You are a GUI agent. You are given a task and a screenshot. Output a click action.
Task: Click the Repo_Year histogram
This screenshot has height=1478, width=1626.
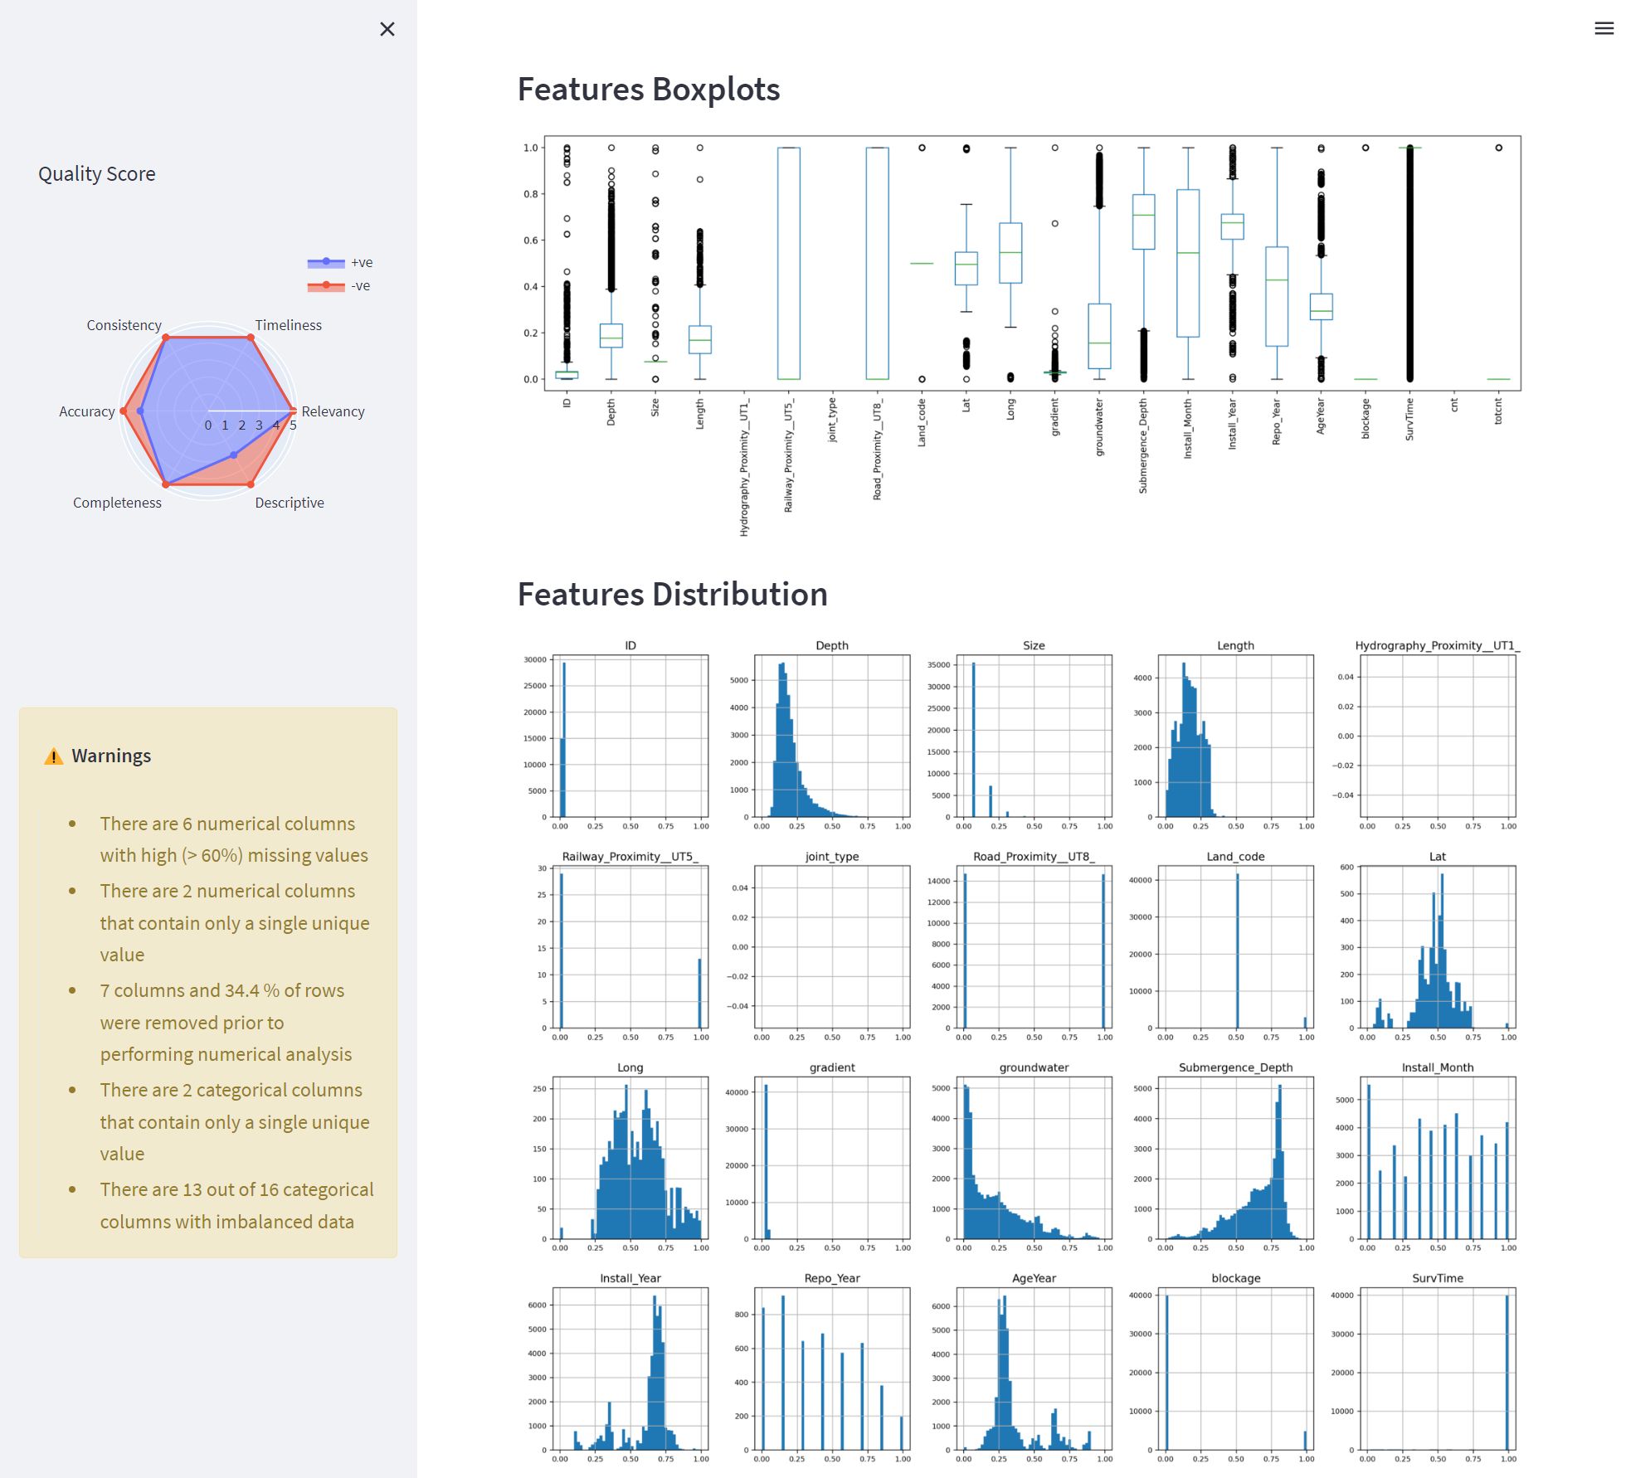[831, 1369]
